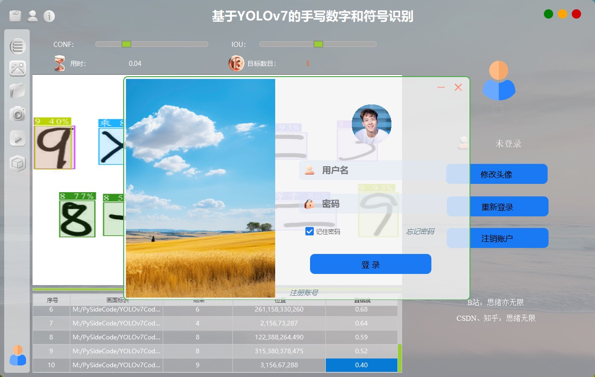
Task: Select position cell 315,380,378,475
Action: coord(279,351)
